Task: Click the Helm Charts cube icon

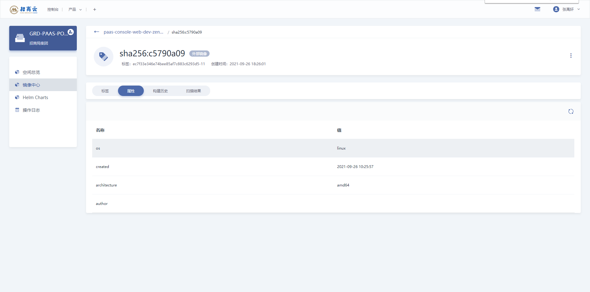Action: [17, 97]
